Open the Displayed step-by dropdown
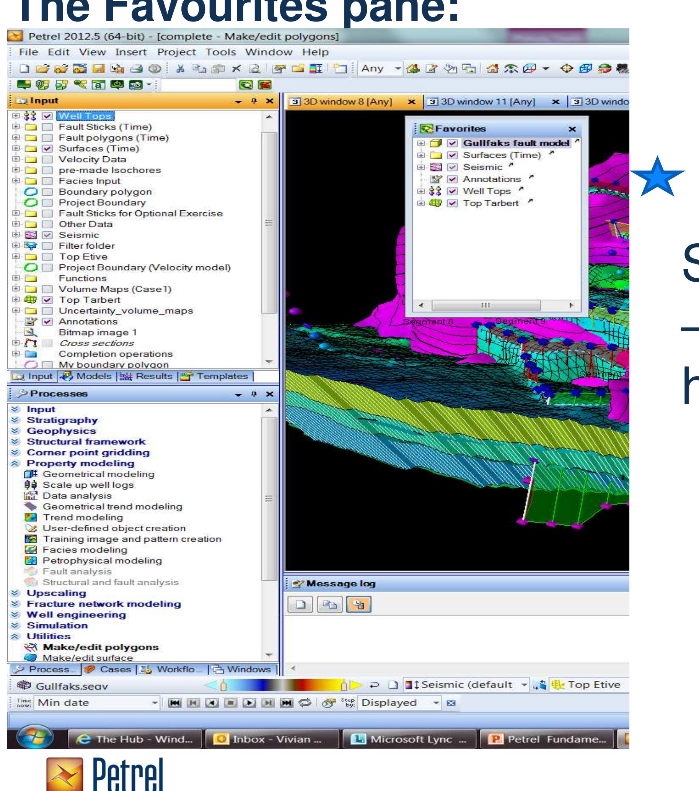 click(436, 703)
